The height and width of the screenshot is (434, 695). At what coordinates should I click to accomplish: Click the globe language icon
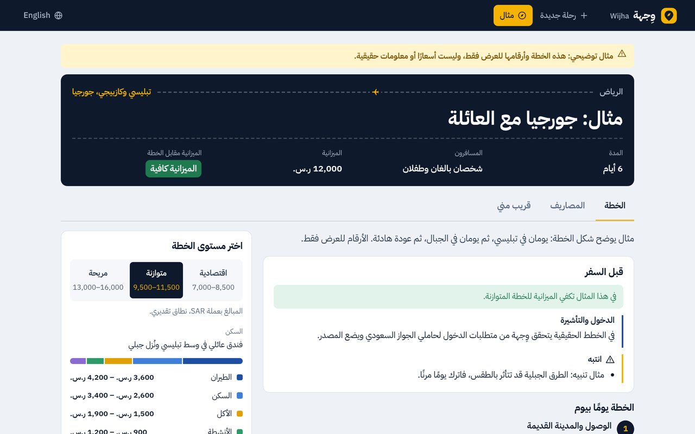[58, 16]
